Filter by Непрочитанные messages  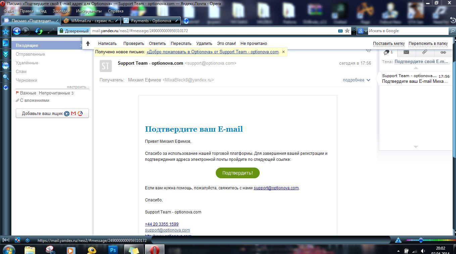click(54, 93)
